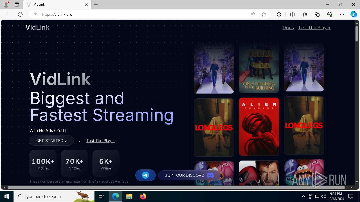Open the left Longlegs poster
This screenshot has width=360, height=202.
coord(214,127)
